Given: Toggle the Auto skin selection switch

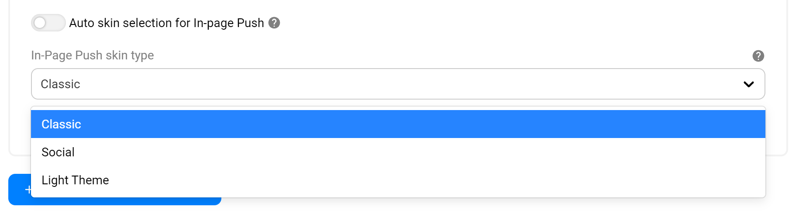Looking at the screenshot, I should 48,23.
